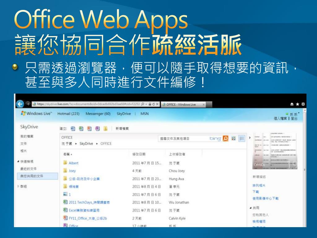The image size is (317, 238).
Task: Click the OFFICE folder preview thumbnail
Action: (x=275, y=151)
